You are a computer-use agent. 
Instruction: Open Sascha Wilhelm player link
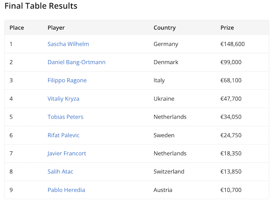[x=68, y=44]
